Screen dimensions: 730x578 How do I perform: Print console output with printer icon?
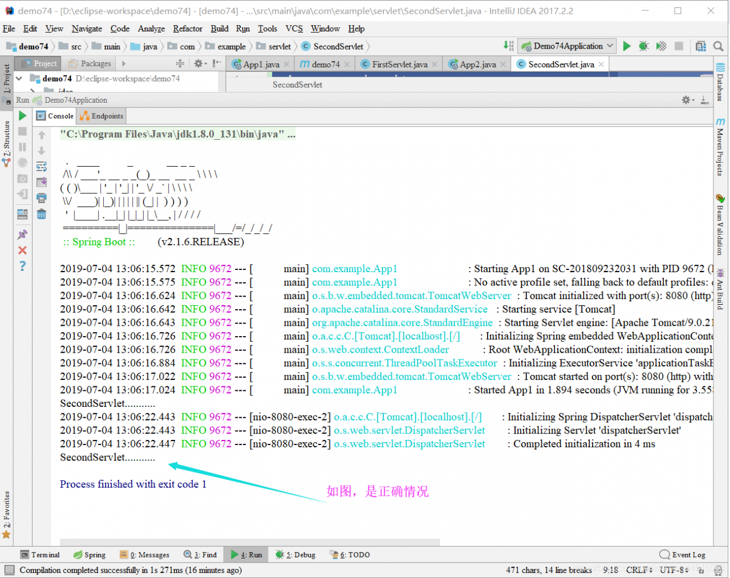(x=41, y=198)
